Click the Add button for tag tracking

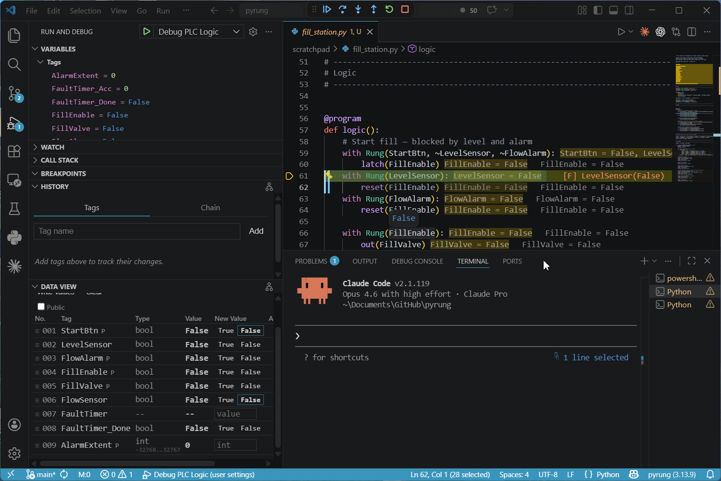256,231
